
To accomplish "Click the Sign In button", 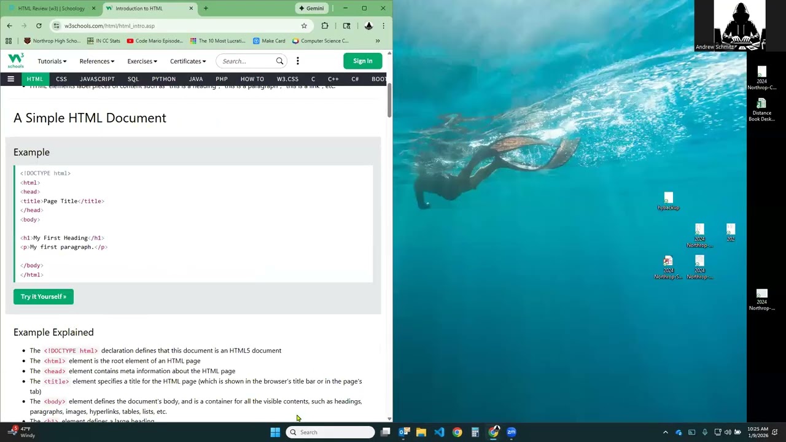I will tap(363, 61).
